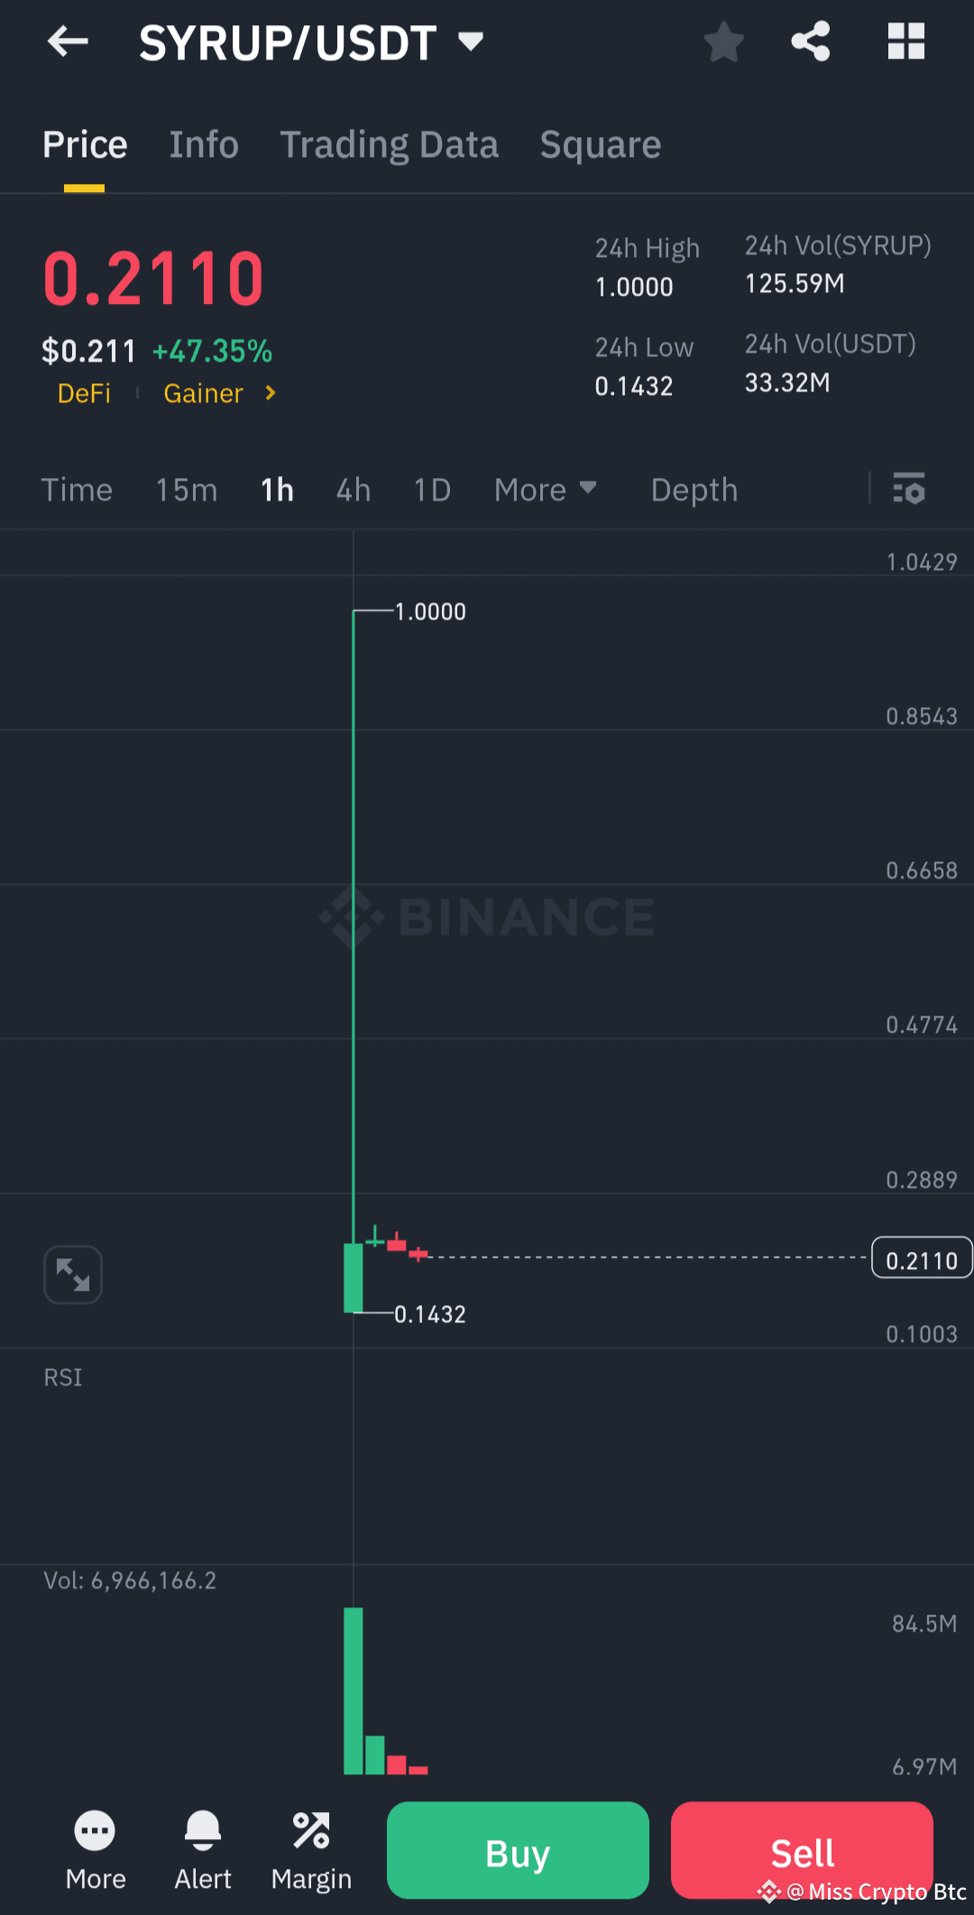Expand the Gainer tag chevron
The image size is (974, 1915).
pyautogui.click(x=270, y=393)
